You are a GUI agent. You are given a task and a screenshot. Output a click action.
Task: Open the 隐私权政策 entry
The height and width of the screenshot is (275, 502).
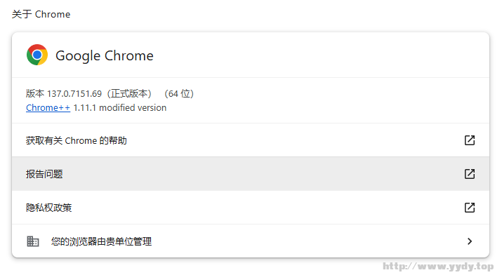(x=251, y=207)
